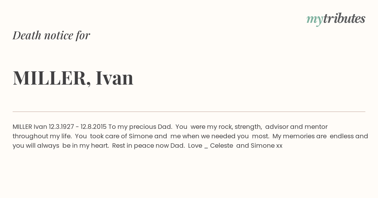Click the word "Love" before the signature

pos(195,146)
